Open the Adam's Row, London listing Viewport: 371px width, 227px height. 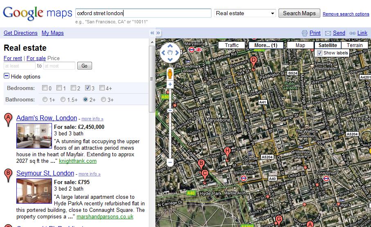click(47, 118)
